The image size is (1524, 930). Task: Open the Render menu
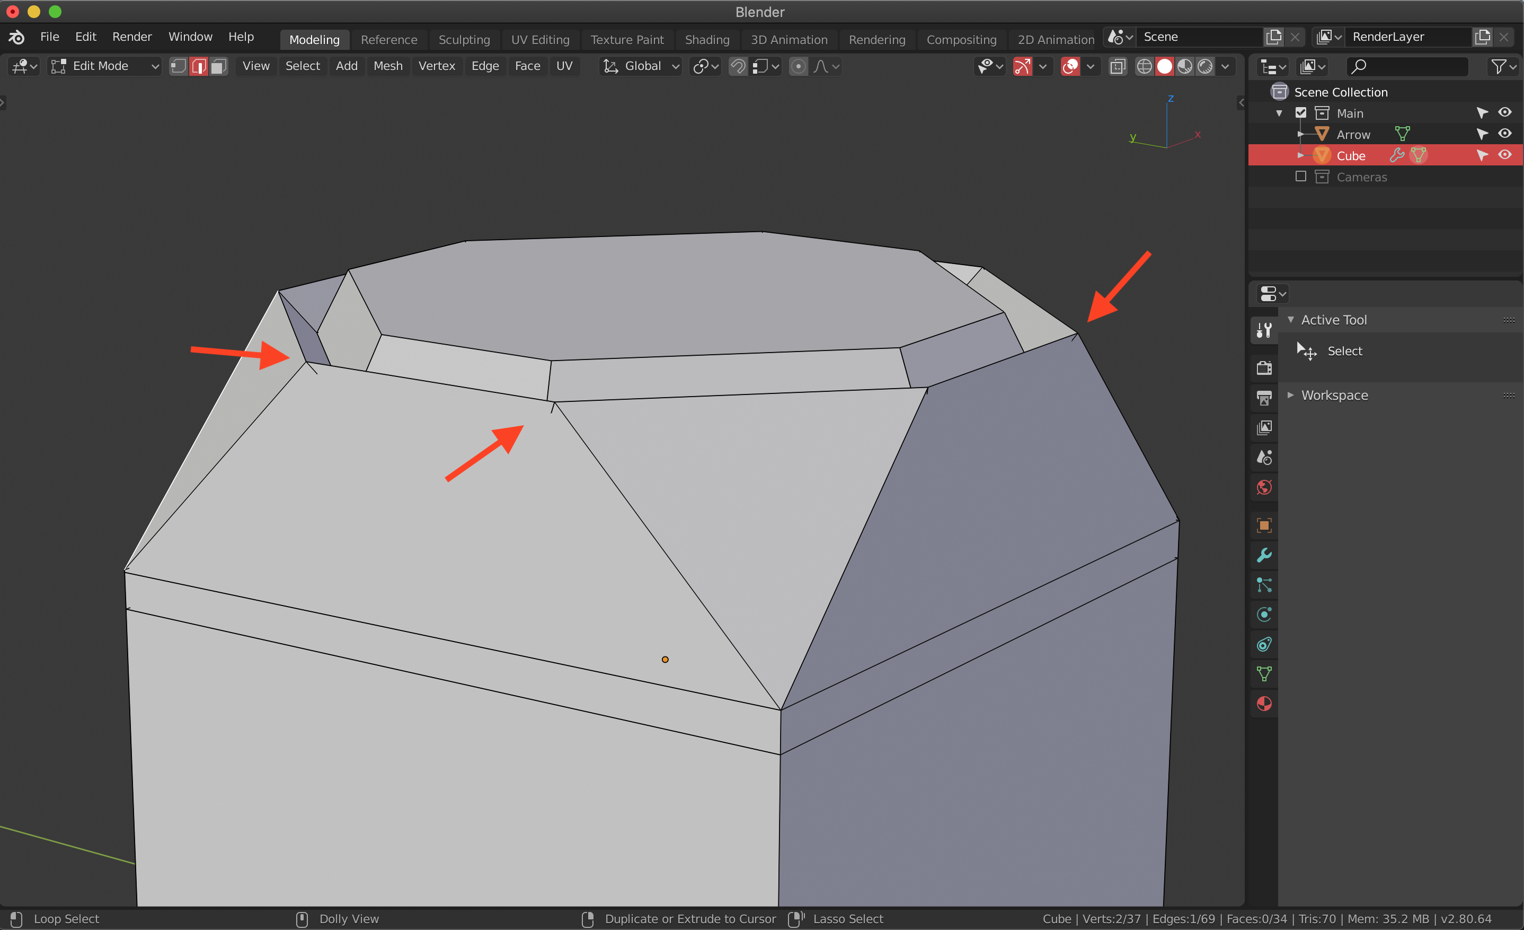pos(132,37)
